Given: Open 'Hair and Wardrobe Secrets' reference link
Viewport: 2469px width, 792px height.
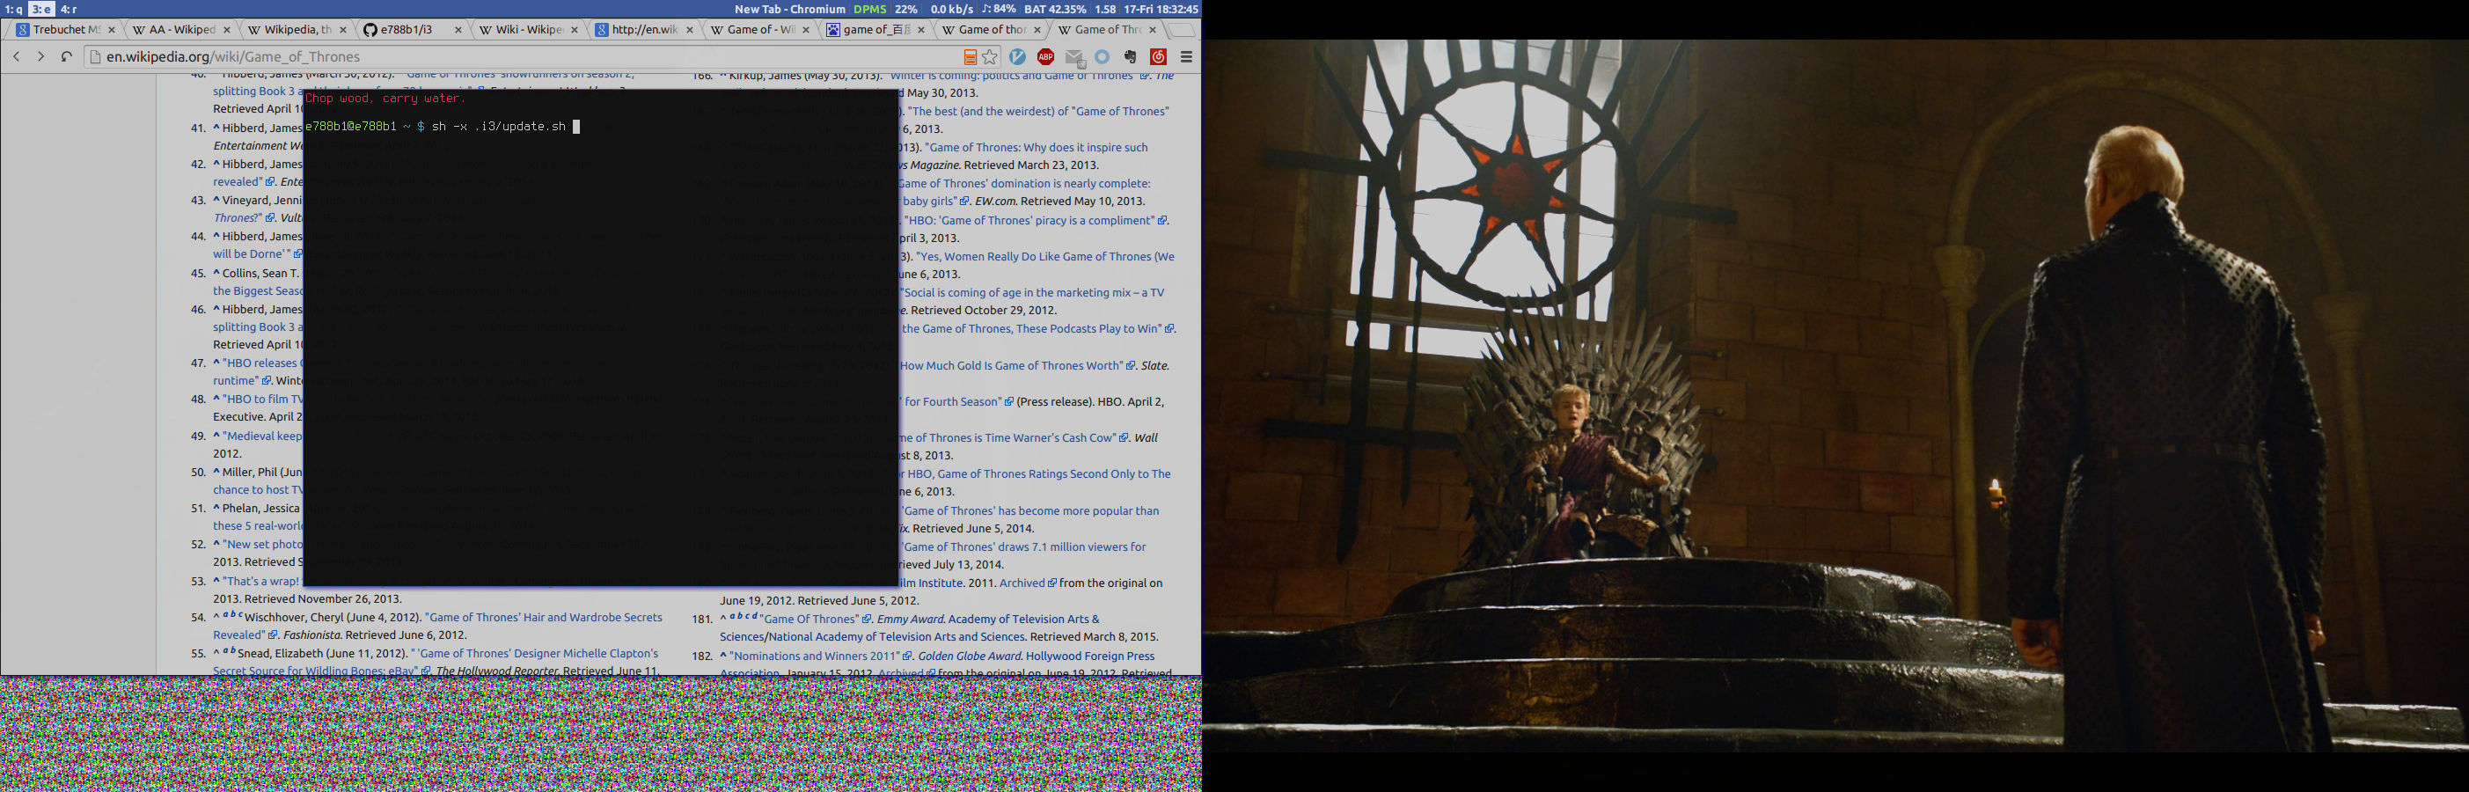Looking at the screenshot, I should coord(545,618).
